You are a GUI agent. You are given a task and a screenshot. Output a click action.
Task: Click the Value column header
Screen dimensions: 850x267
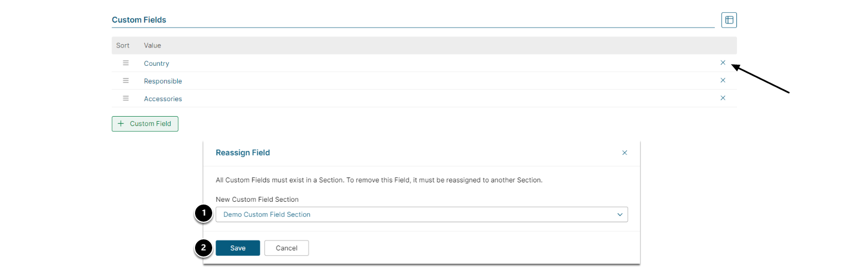pos(152,45)
